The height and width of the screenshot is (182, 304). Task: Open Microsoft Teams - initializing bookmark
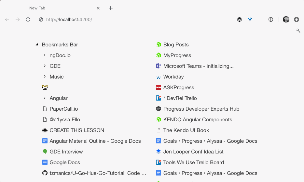[x=198, y=66]
